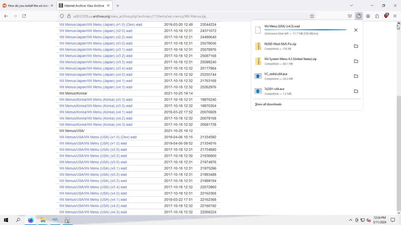Click the page vertical scrollbar thumb
401x225 pixels.
[x=399, y=153]
